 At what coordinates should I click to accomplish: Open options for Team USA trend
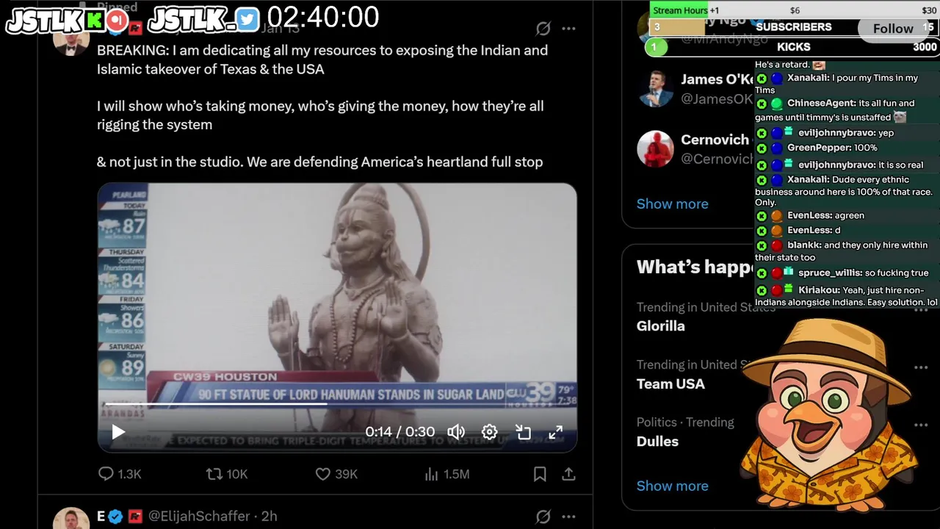tap(921, 367)
